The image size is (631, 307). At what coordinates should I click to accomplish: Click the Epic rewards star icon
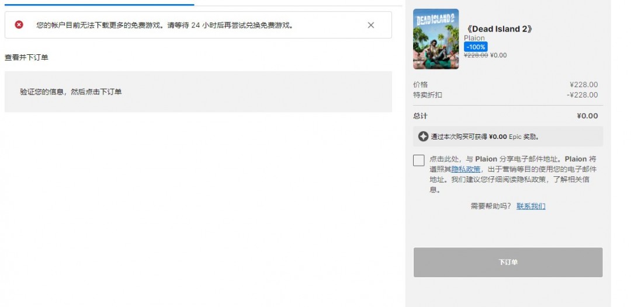423,137
